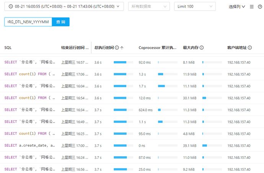Click the 总执行时间 info icon
This screenshot has height=173, width=264.
pos(117,48)
